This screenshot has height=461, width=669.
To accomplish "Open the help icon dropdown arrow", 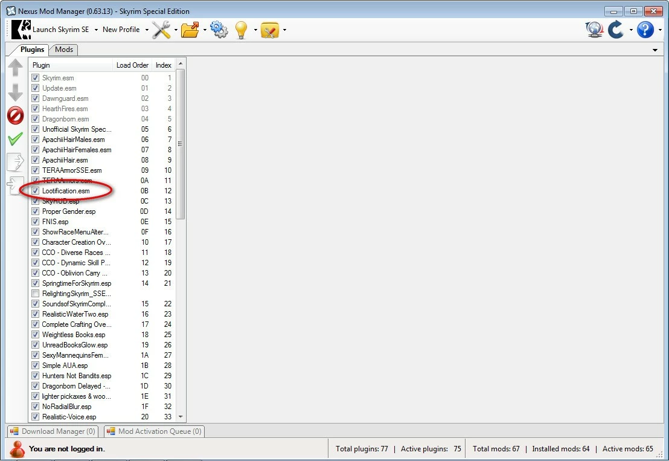I will 659,30.
